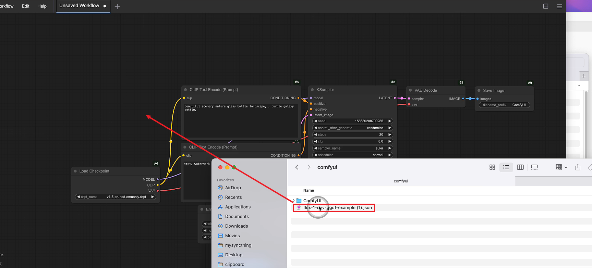Open Applications in Finder sidebar

click(238, 207)
